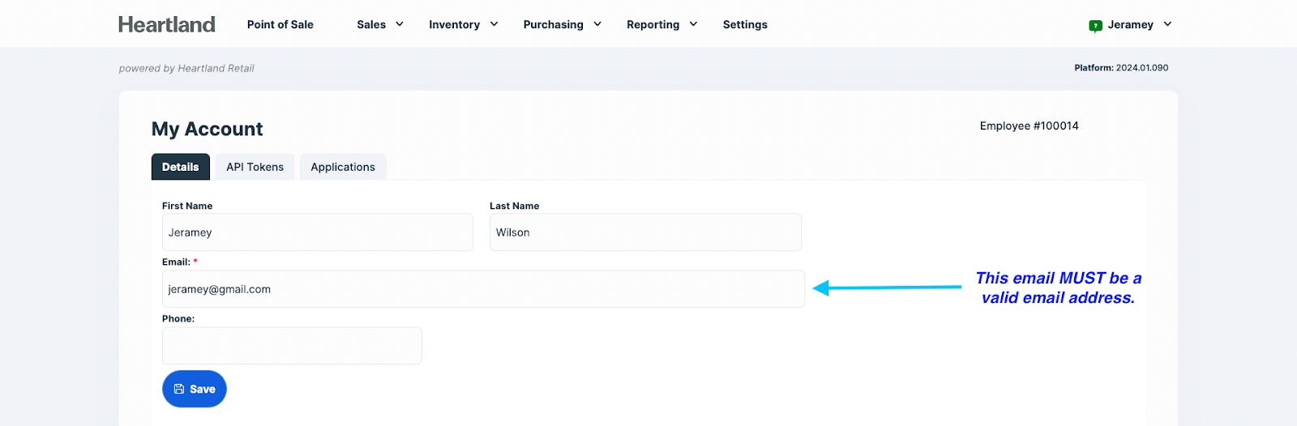This screenshot has height=426, width=1297.
Task: Open the Point of Sale page
Action: [x=280, y=24]
